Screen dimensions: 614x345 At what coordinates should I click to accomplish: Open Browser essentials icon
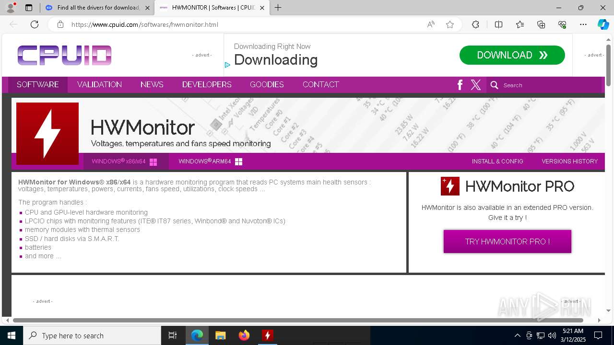(562, 24)
